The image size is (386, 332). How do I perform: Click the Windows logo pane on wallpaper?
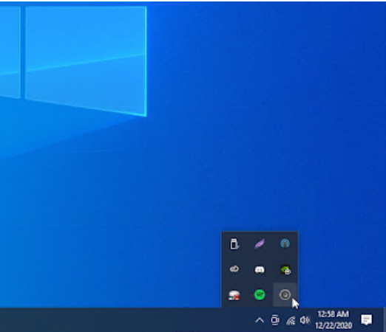click(86, 60)
